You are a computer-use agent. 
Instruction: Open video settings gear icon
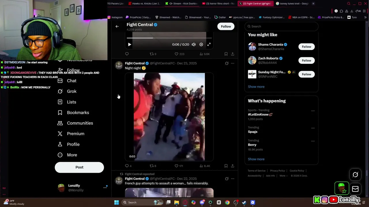pos(201,45)
